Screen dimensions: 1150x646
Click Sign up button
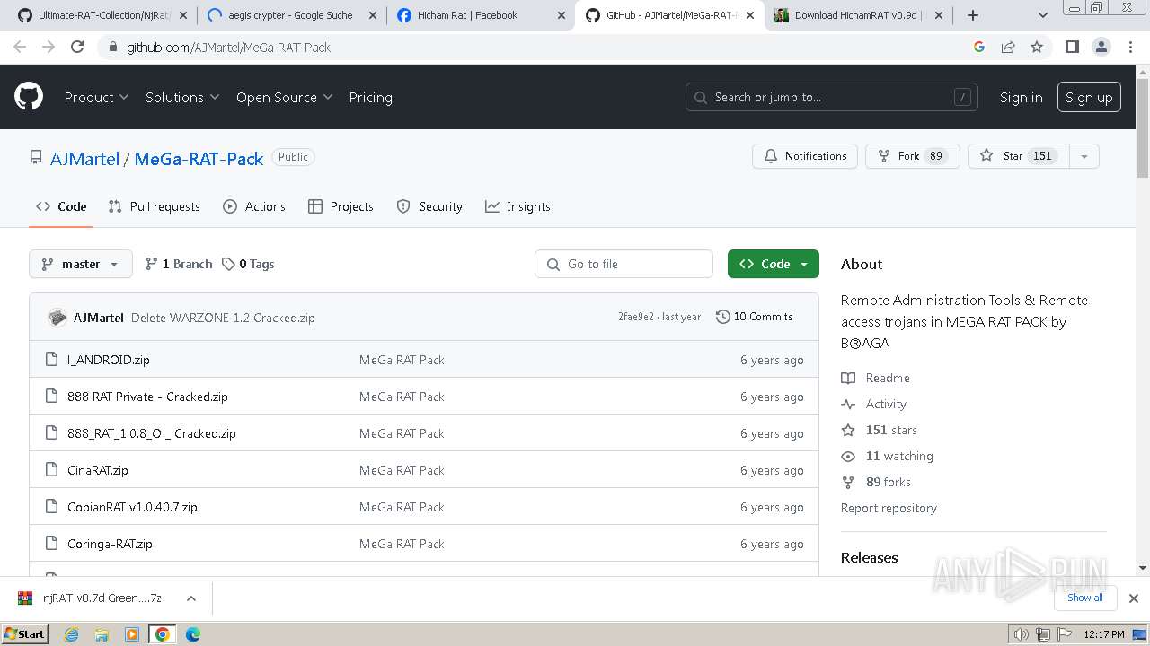[x=1089, y=97]
